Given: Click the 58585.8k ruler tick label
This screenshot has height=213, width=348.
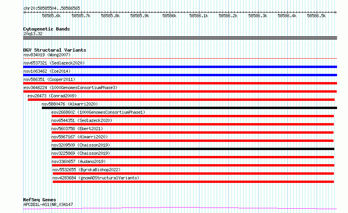Looking at the screenshot, I should pos(110,16).
